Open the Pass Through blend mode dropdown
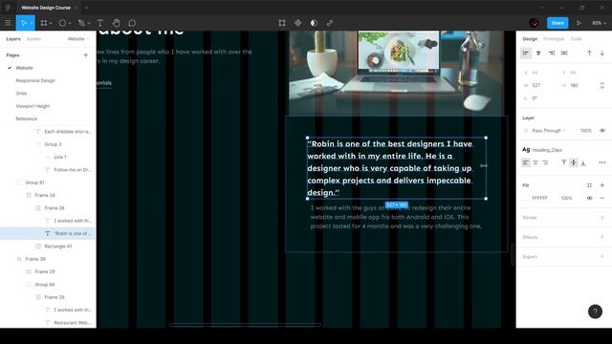 tap(548, 131)
